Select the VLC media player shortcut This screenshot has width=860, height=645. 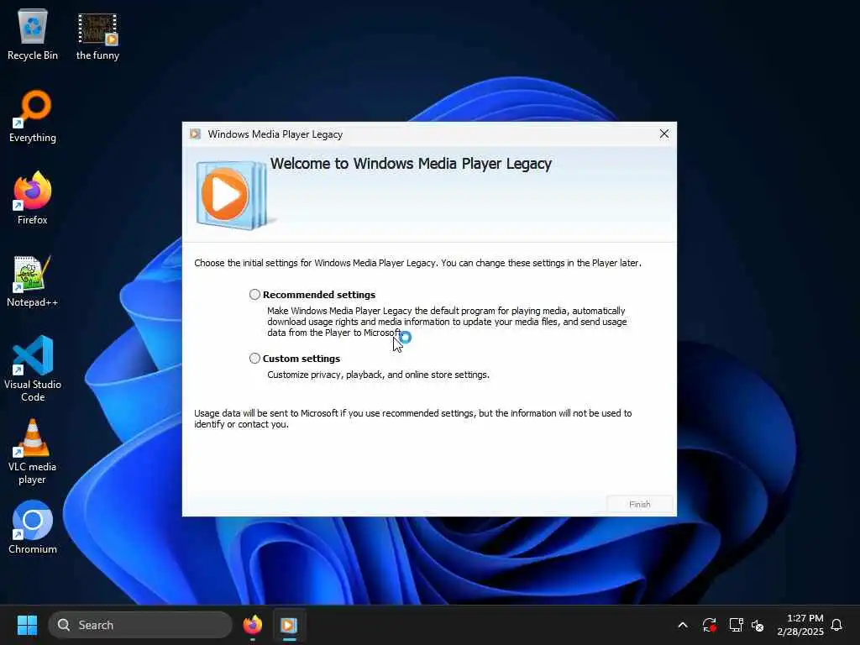[x=33, y=451]
